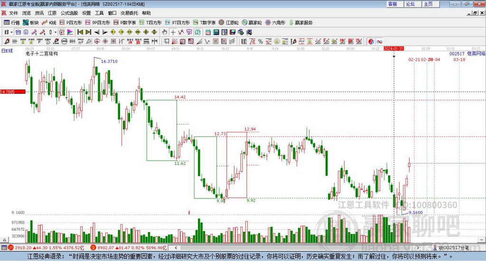This screenshot has width=486, height=261.
Task: Open the P四方形 tool
Action: pyautogui.click(x=71, y=23)
